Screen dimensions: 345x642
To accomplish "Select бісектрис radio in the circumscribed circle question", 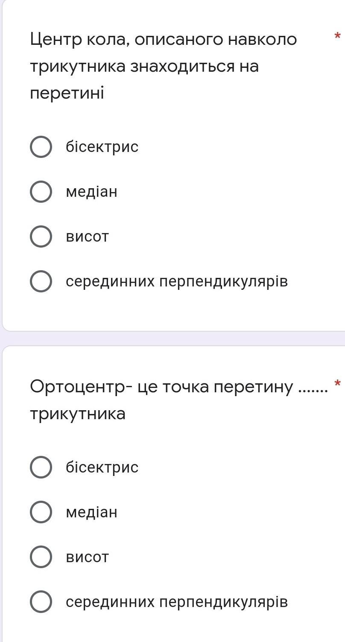I will (x=41, y=147).
